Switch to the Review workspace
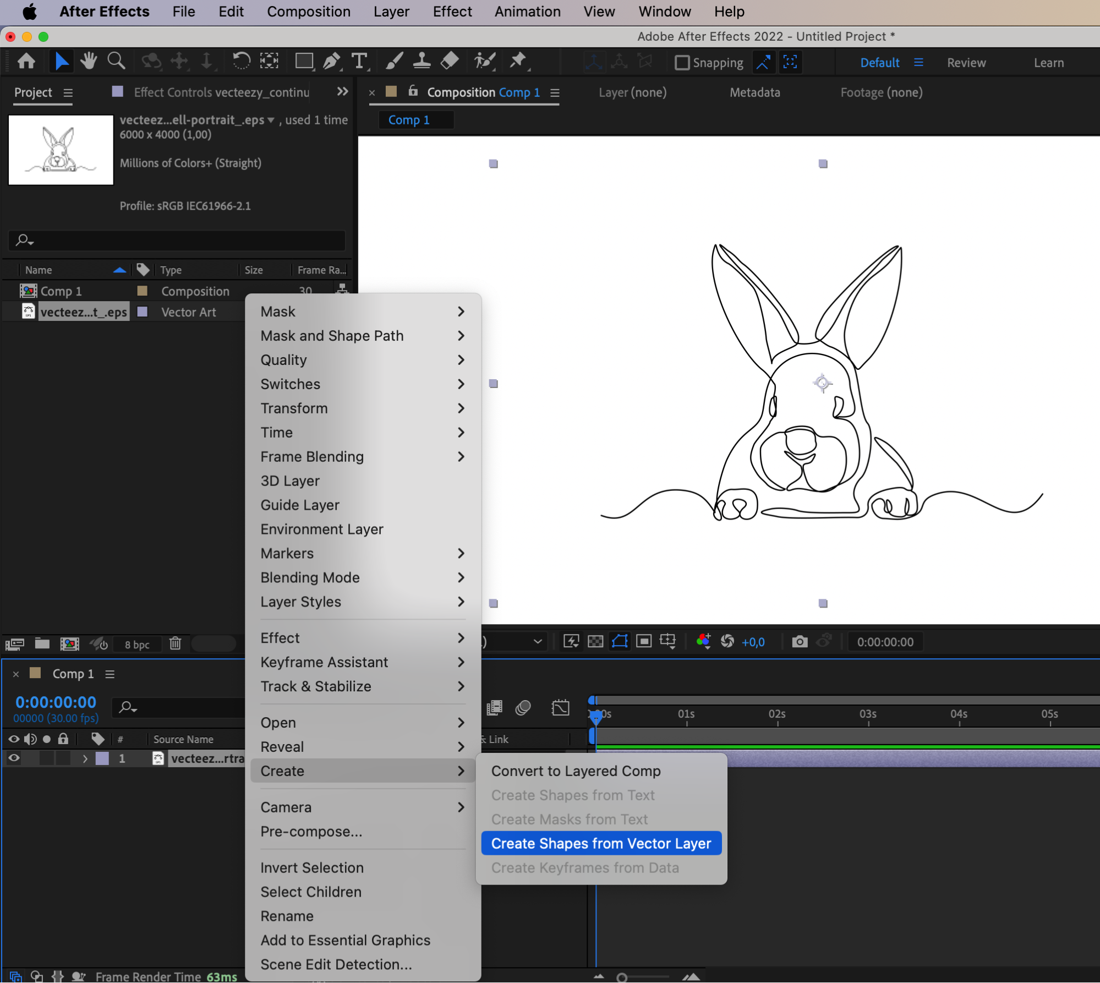Viewport: 1100px width, 983px height. [x=966, y=63]
